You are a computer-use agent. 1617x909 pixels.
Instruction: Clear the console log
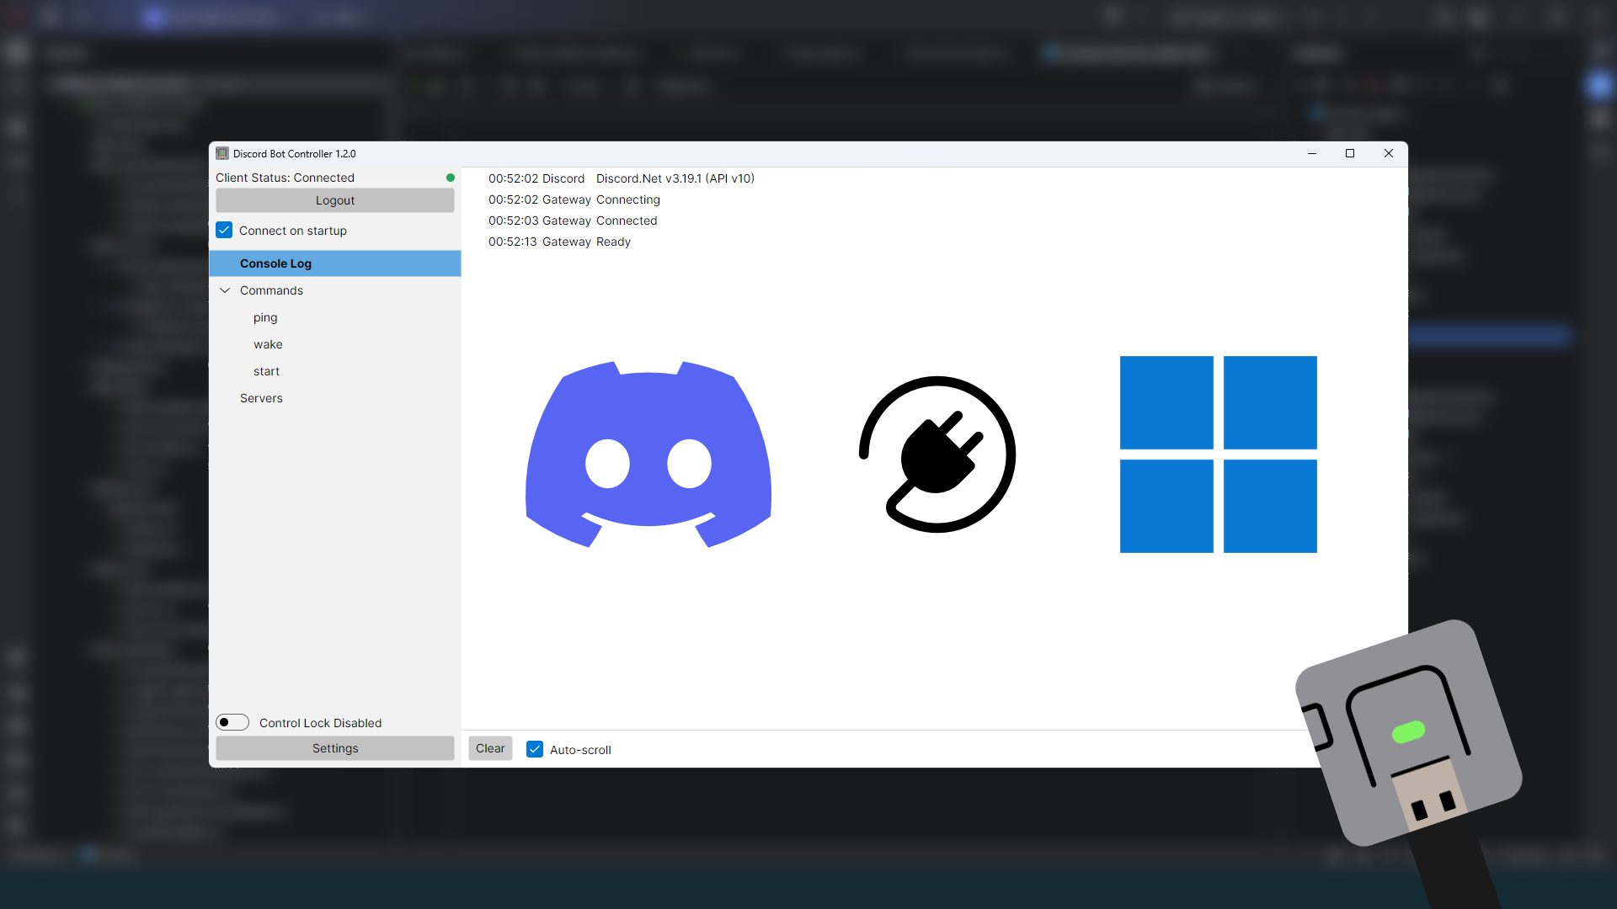tap(490, 748)
